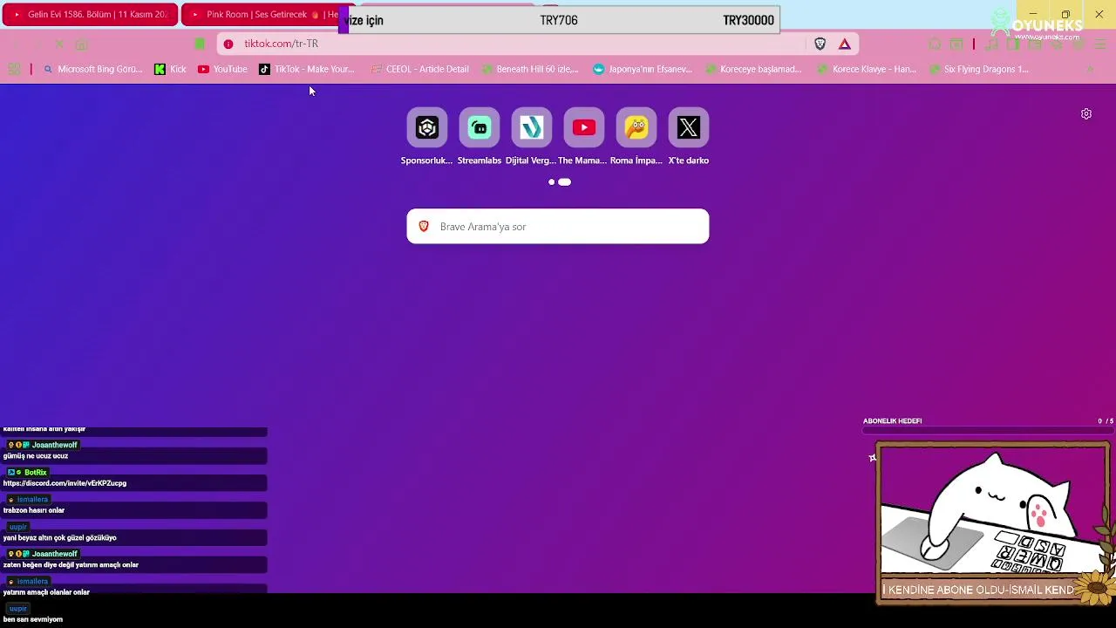
Task: Switch to the Gelin Evi 1586. Bölüm tab
Action: (90, 15)
